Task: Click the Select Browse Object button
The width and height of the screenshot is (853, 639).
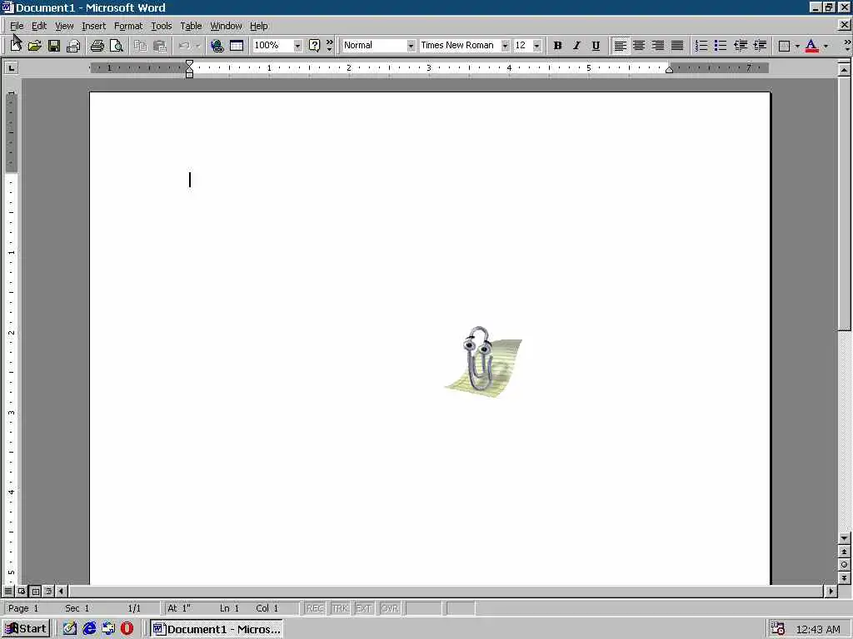Action: [x=845, y=565]
